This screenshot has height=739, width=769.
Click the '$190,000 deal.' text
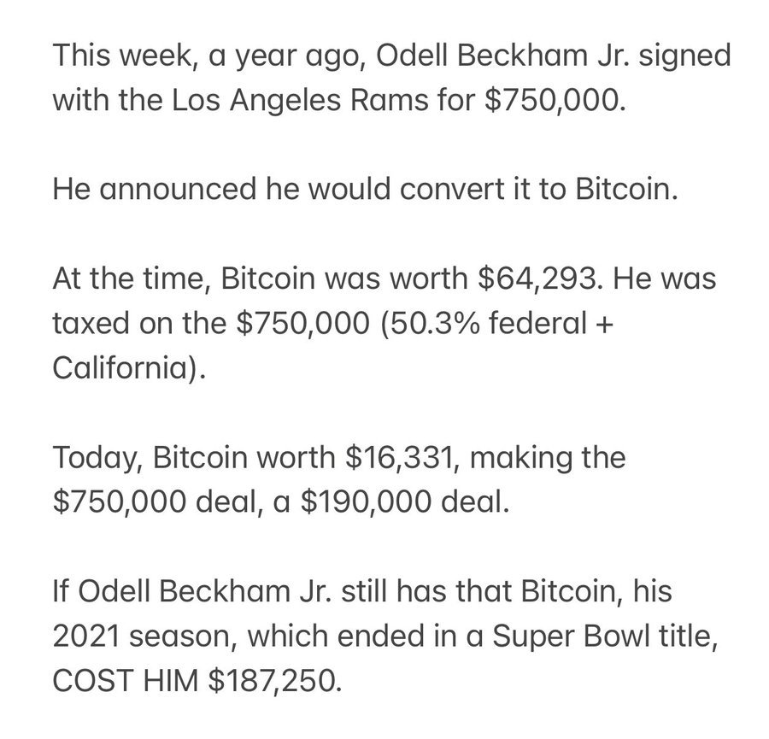[405, 502]
